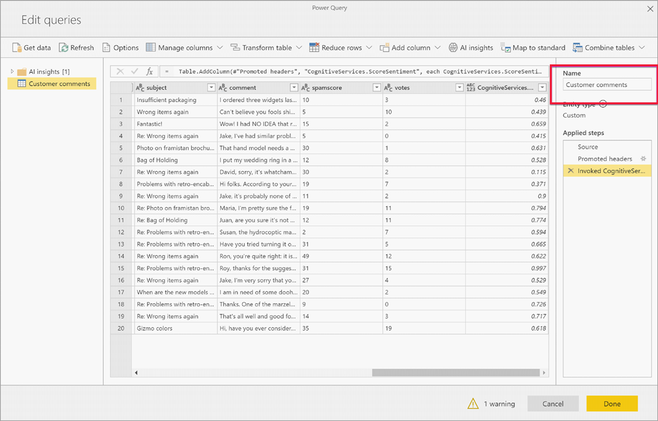Click the Refresh toolbar icon

click(63, 48)
